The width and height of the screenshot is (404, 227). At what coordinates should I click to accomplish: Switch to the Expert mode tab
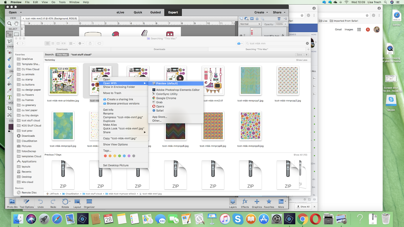[x=173, y=12]
